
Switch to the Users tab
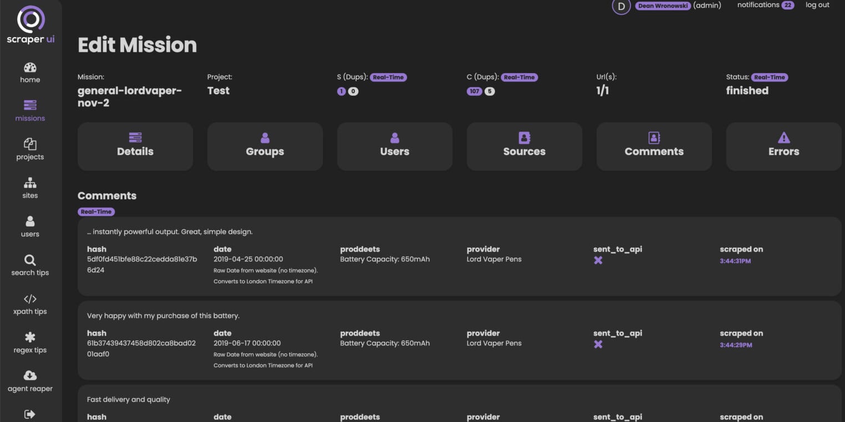[395, 146]
